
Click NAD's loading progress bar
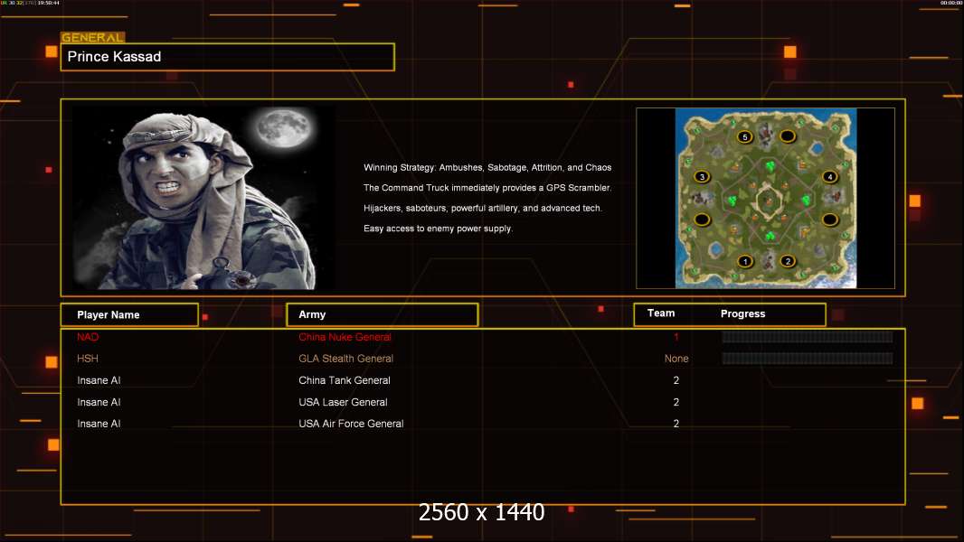click(808, 337)
